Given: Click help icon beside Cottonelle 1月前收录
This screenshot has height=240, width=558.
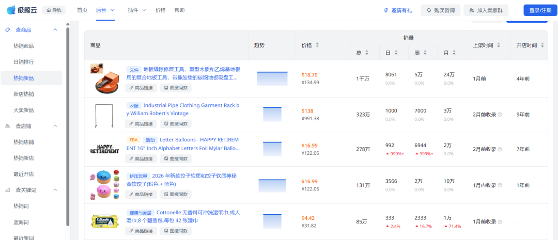Looking at the screenshot, I should click(x=500, y=222).
